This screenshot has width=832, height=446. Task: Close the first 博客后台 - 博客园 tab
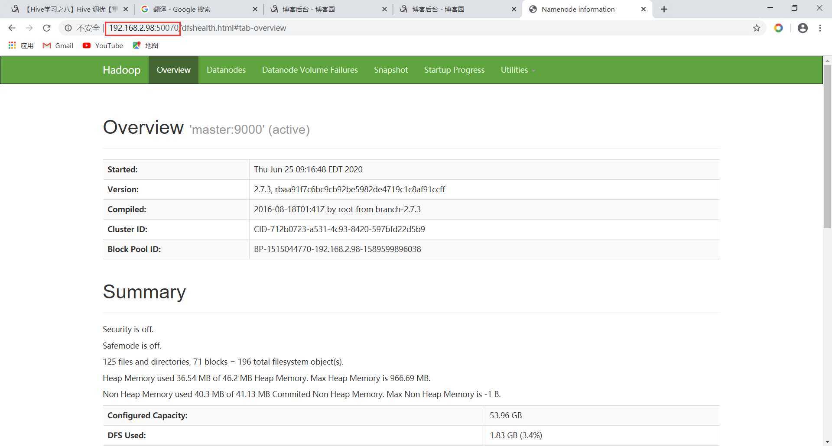tap(384, 9)
